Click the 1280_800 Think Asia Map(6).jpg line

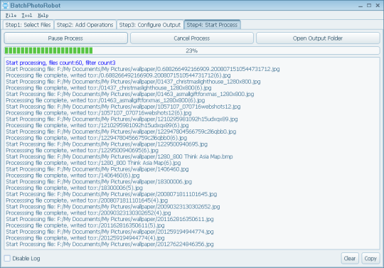pos(93,163)
